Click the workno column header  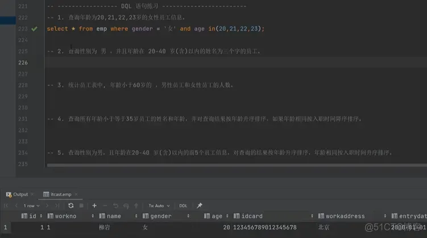click(65, 216)
